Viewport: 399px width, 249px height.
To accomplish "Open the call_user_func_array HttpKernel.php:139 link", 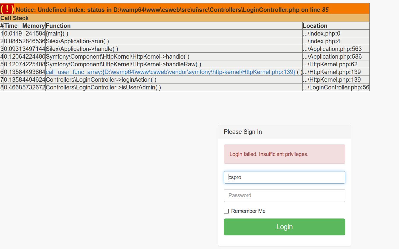I will 170,72.
